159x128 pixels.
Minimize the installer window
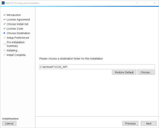(x=137, y=3)
